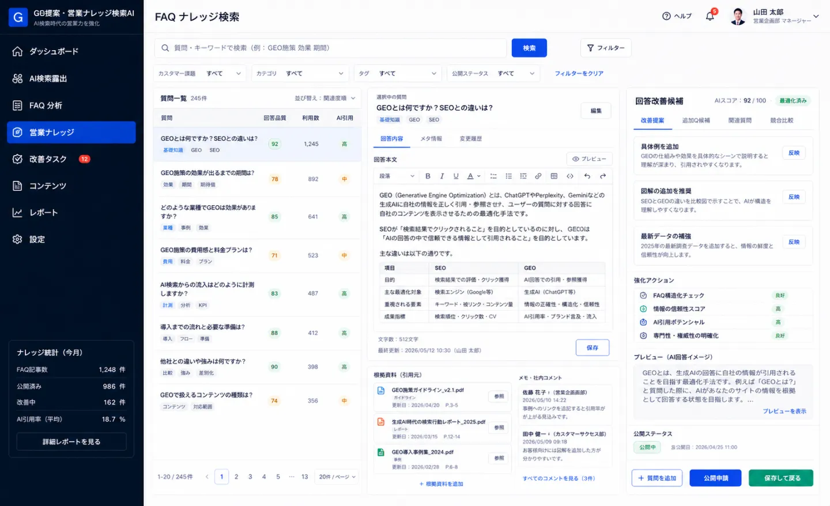830x506 pixels.
Task: Undo the last edit in the editor
Action: (587, 176)
